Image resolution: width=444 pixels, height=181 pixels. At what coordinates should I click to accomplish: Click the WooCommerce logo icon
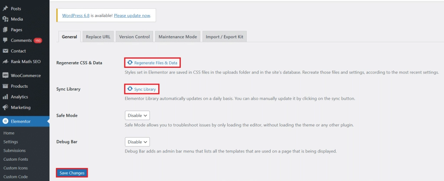(5, 76)
